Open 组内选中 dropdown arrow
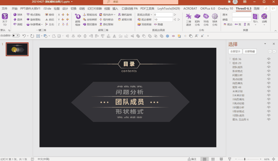The image size is (278, 161). click(115, 15)
